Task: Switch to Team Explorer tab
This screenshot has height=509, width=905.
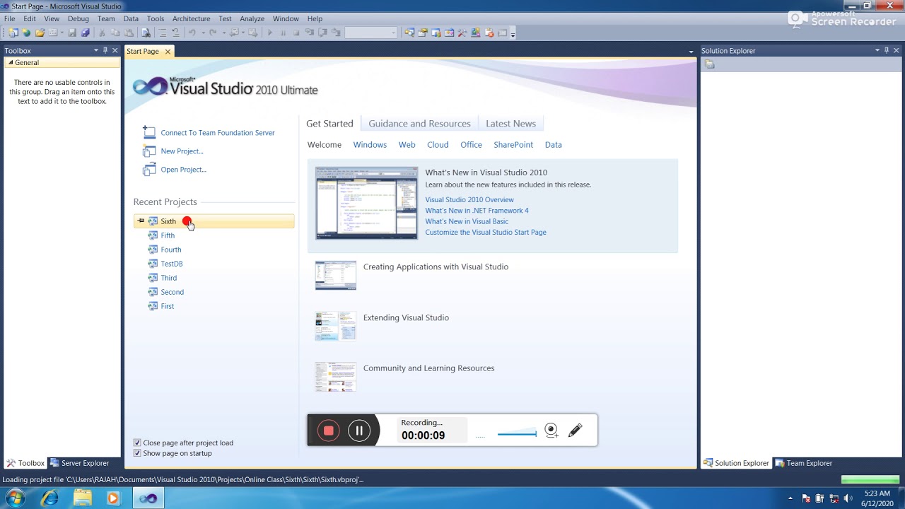Action: pos(803,463)
